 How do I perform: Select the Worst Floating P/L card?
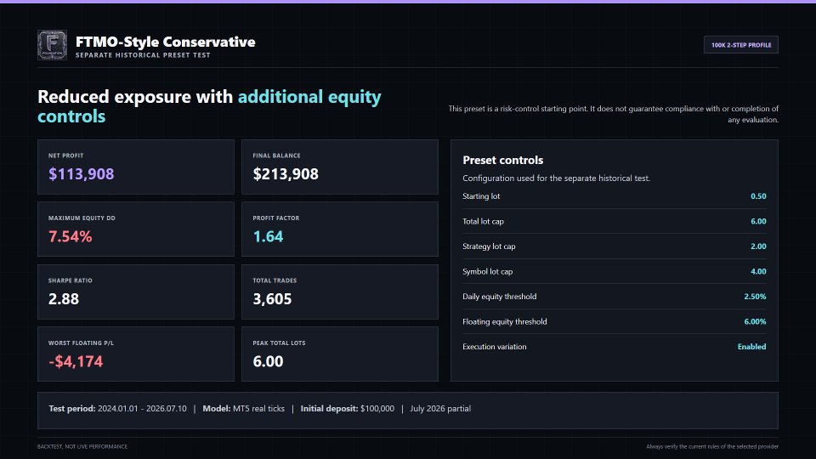click(136, 354)
